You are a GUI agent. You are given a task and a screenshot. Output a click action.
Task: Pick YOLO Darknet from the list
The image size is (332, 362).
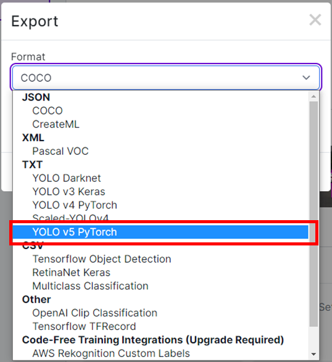[x=67, y=178]
